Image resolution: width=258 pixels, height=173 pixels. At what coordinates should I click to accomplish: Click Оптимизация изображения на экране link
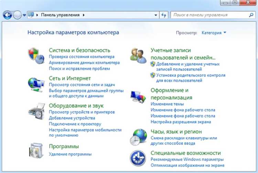click(187, 165)
